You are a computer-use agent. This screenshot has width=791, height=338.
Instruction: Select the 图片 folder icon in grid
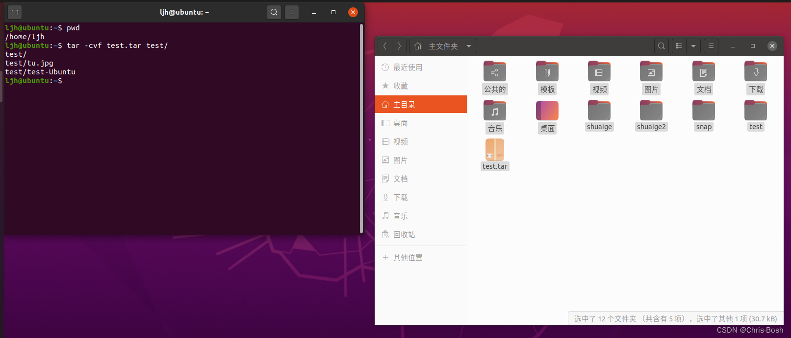point(651,71)
